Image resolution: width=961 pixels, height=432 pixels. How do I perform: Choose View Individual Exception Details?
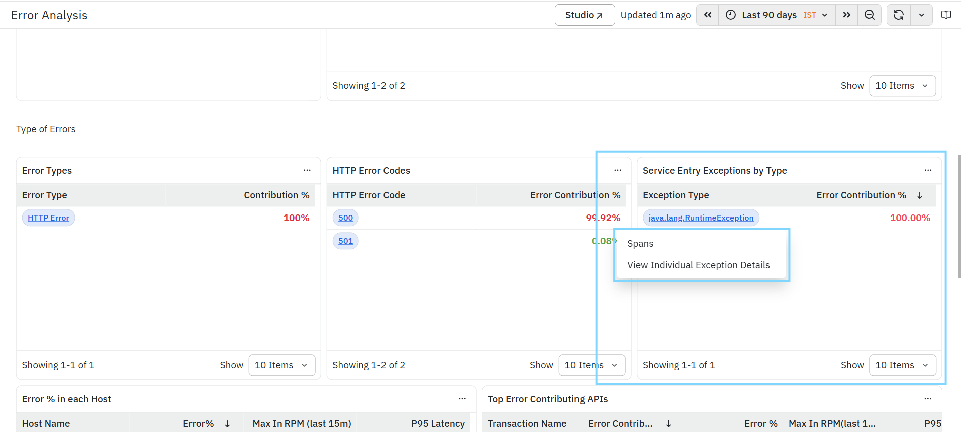pyautogui.click(x=698, y=265)
